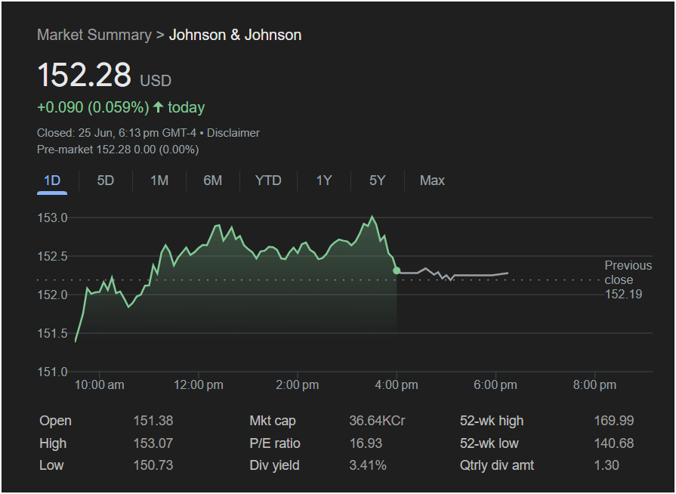Viewport: 676px width, 494px height.
Task: Click the 52-wk high label
Action: point(492,421)
